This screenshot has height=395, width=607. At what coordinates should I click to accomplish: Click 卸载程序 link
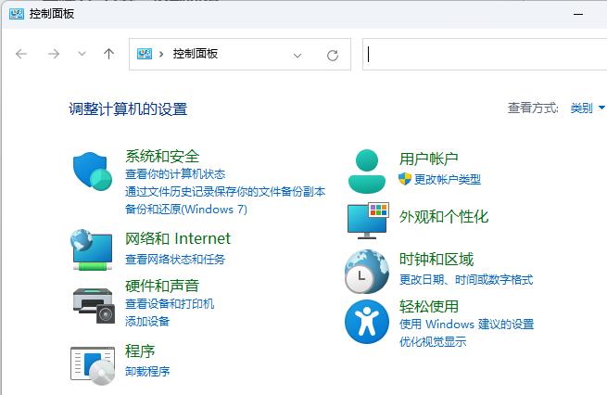147,372
